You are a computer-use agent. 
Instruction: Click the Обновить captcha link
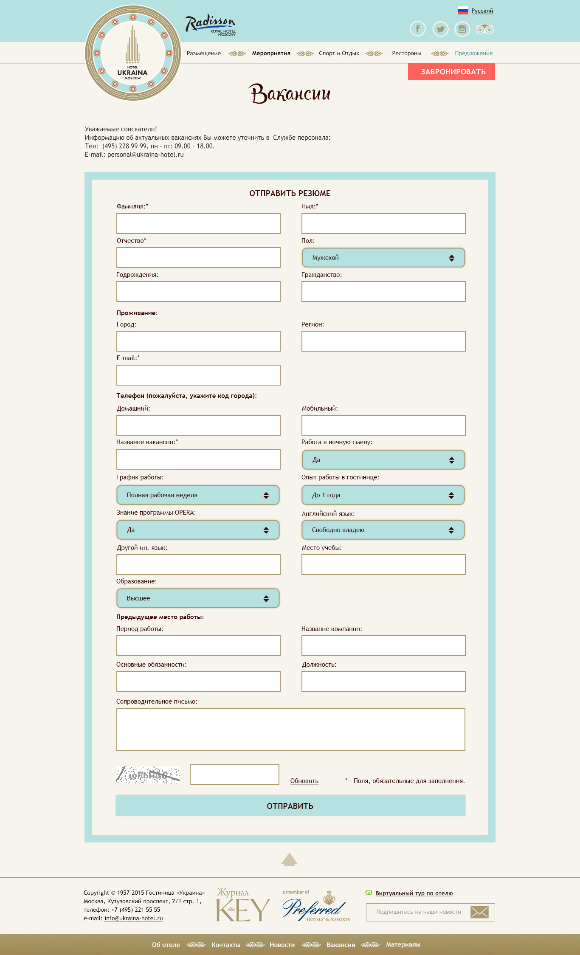click(304, 781)
